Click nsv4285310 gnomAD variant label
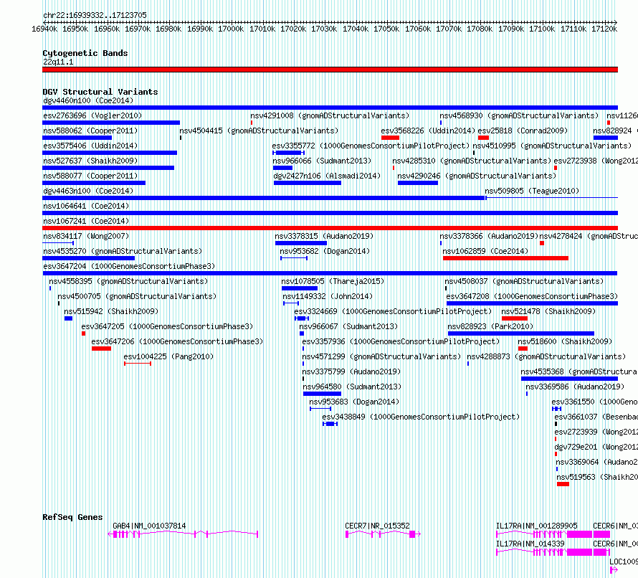 click(x=472, y=161)
